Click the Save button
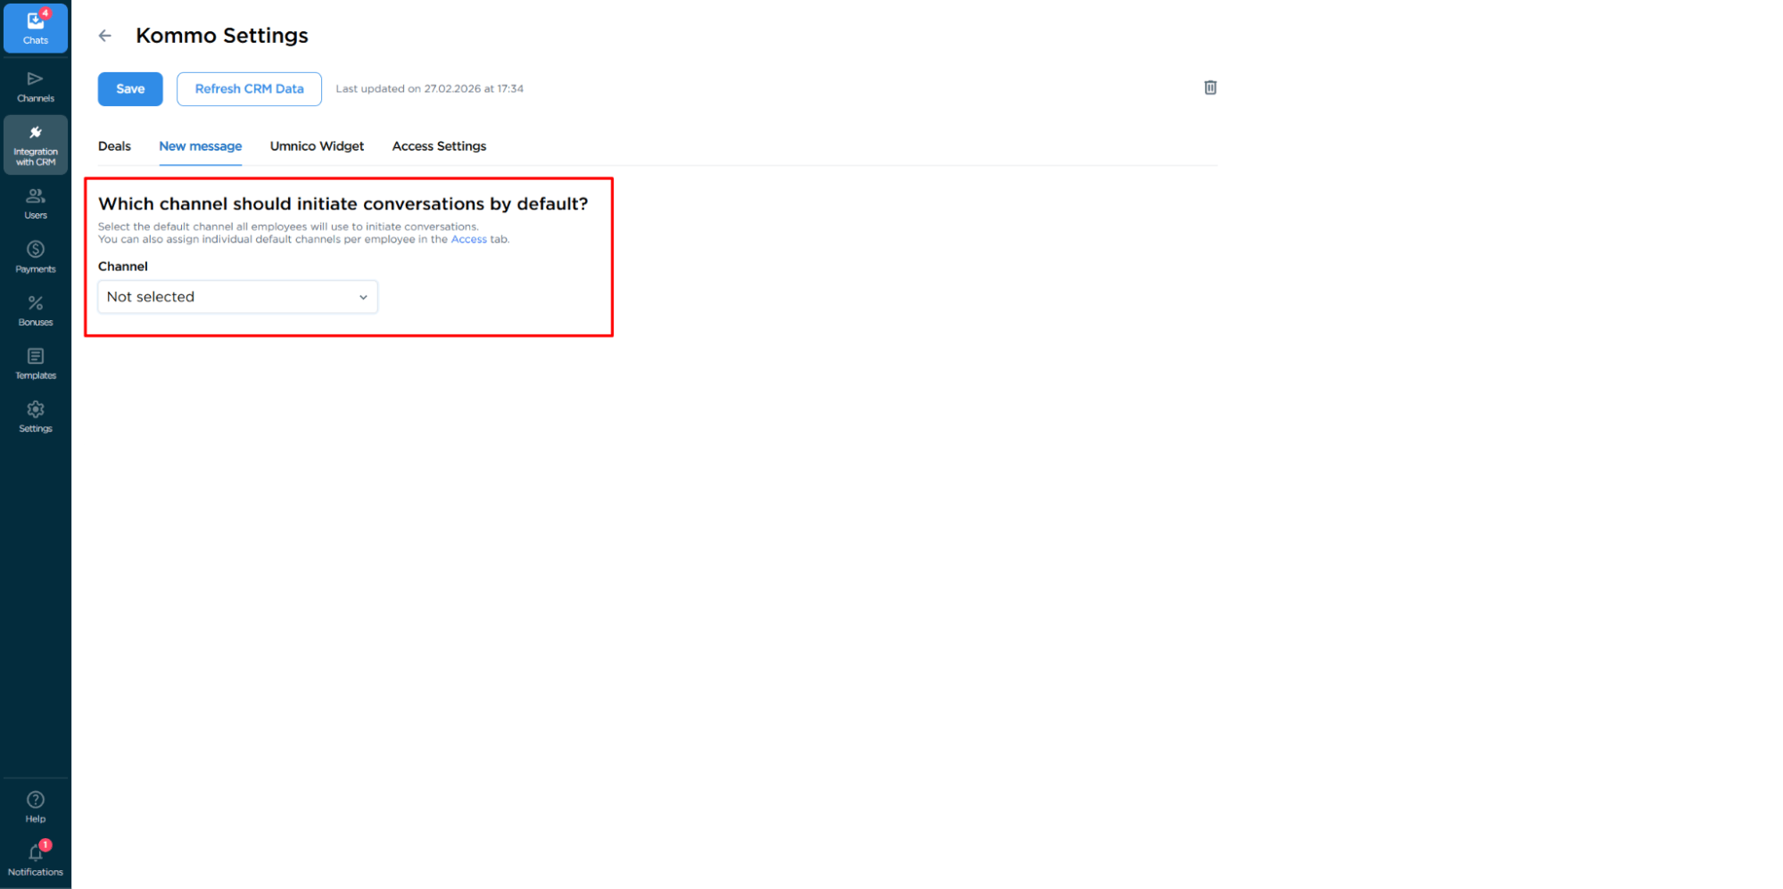1783x889 pixels. tap(130, 89)
